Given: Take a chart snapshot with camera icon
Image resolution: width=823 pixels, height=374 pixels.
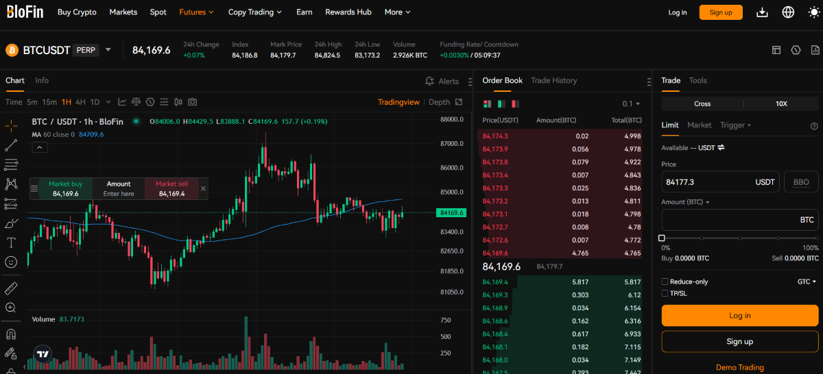Looking at the screenshot, I should (x=193, y=102).
